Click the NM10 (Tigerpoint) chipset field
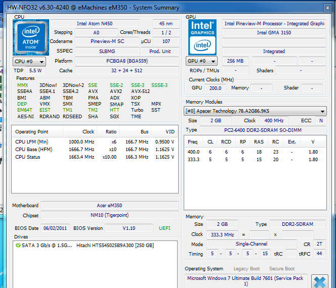The height and width of the screenshot is (288, 336). click(109, 215)
